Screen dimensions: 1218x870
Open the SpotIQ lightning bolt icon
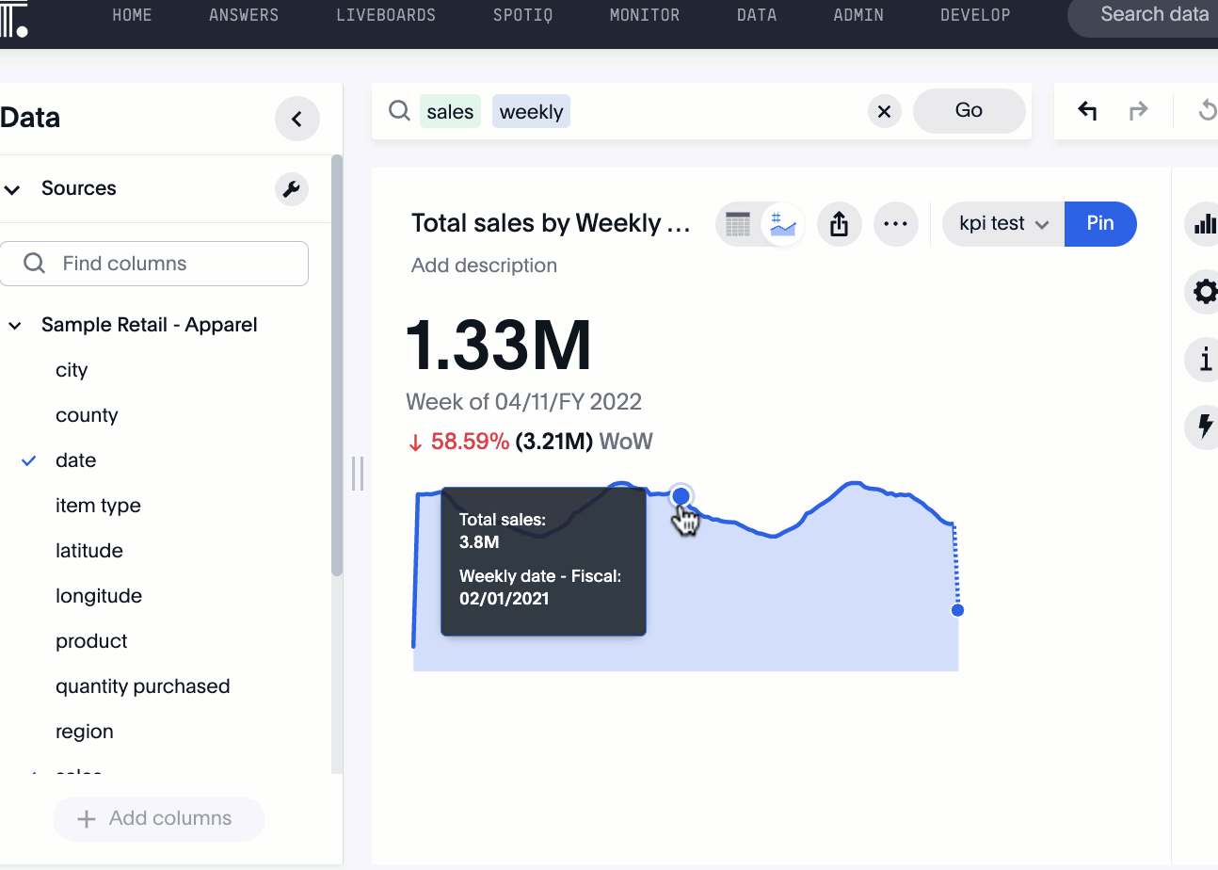(x=1204, y=427)
